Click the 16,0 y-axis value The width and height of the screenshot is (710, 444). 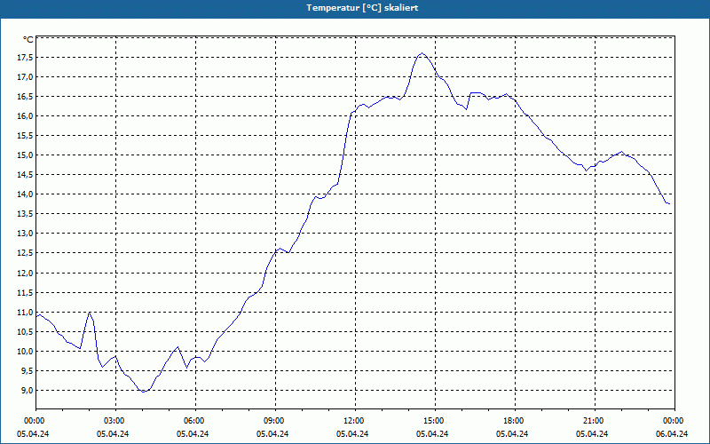(x=26, y=116)
